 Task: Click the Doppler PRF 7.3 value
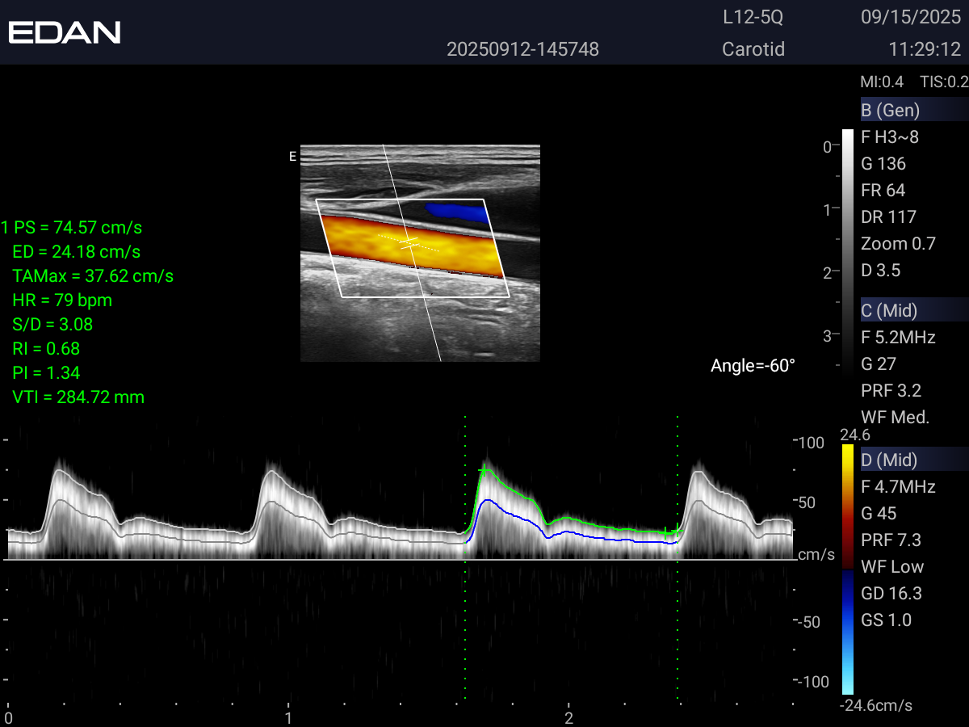pos(891,540)
